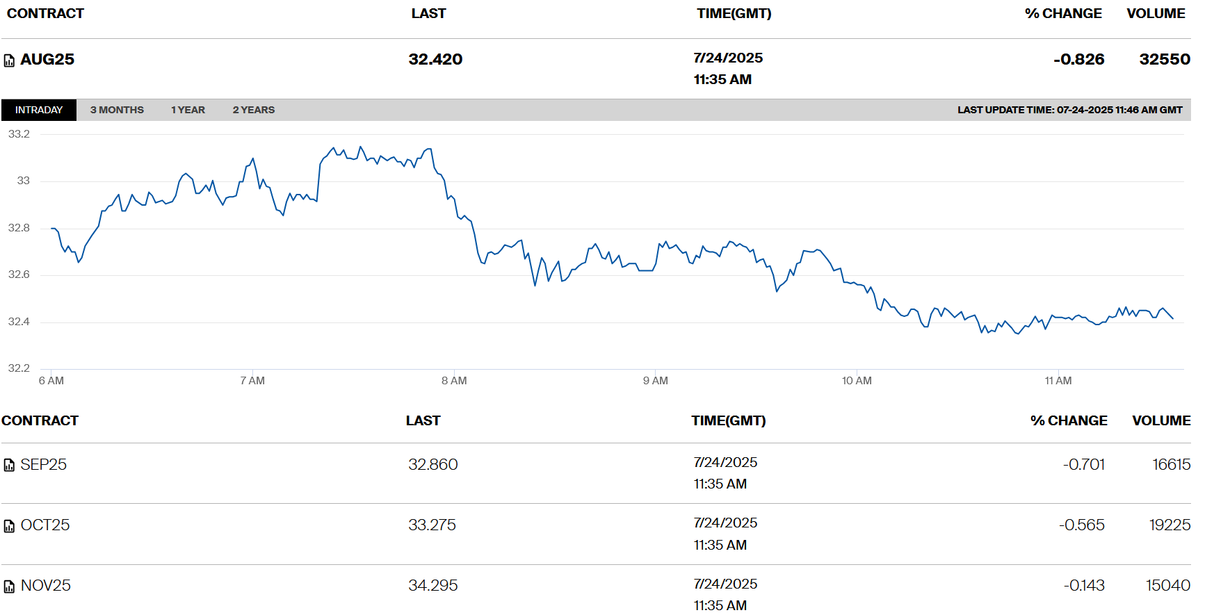This screenshot has height=615, width=1230.
Task: Open the NOV25 contract row
Action: coord(46,585)
